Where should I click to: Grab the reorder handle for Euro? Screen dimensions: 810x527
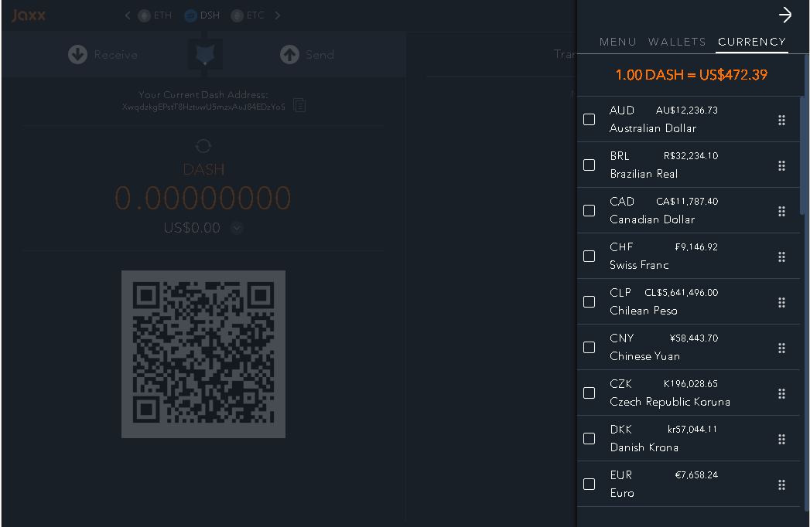click(x=781, y=484)
